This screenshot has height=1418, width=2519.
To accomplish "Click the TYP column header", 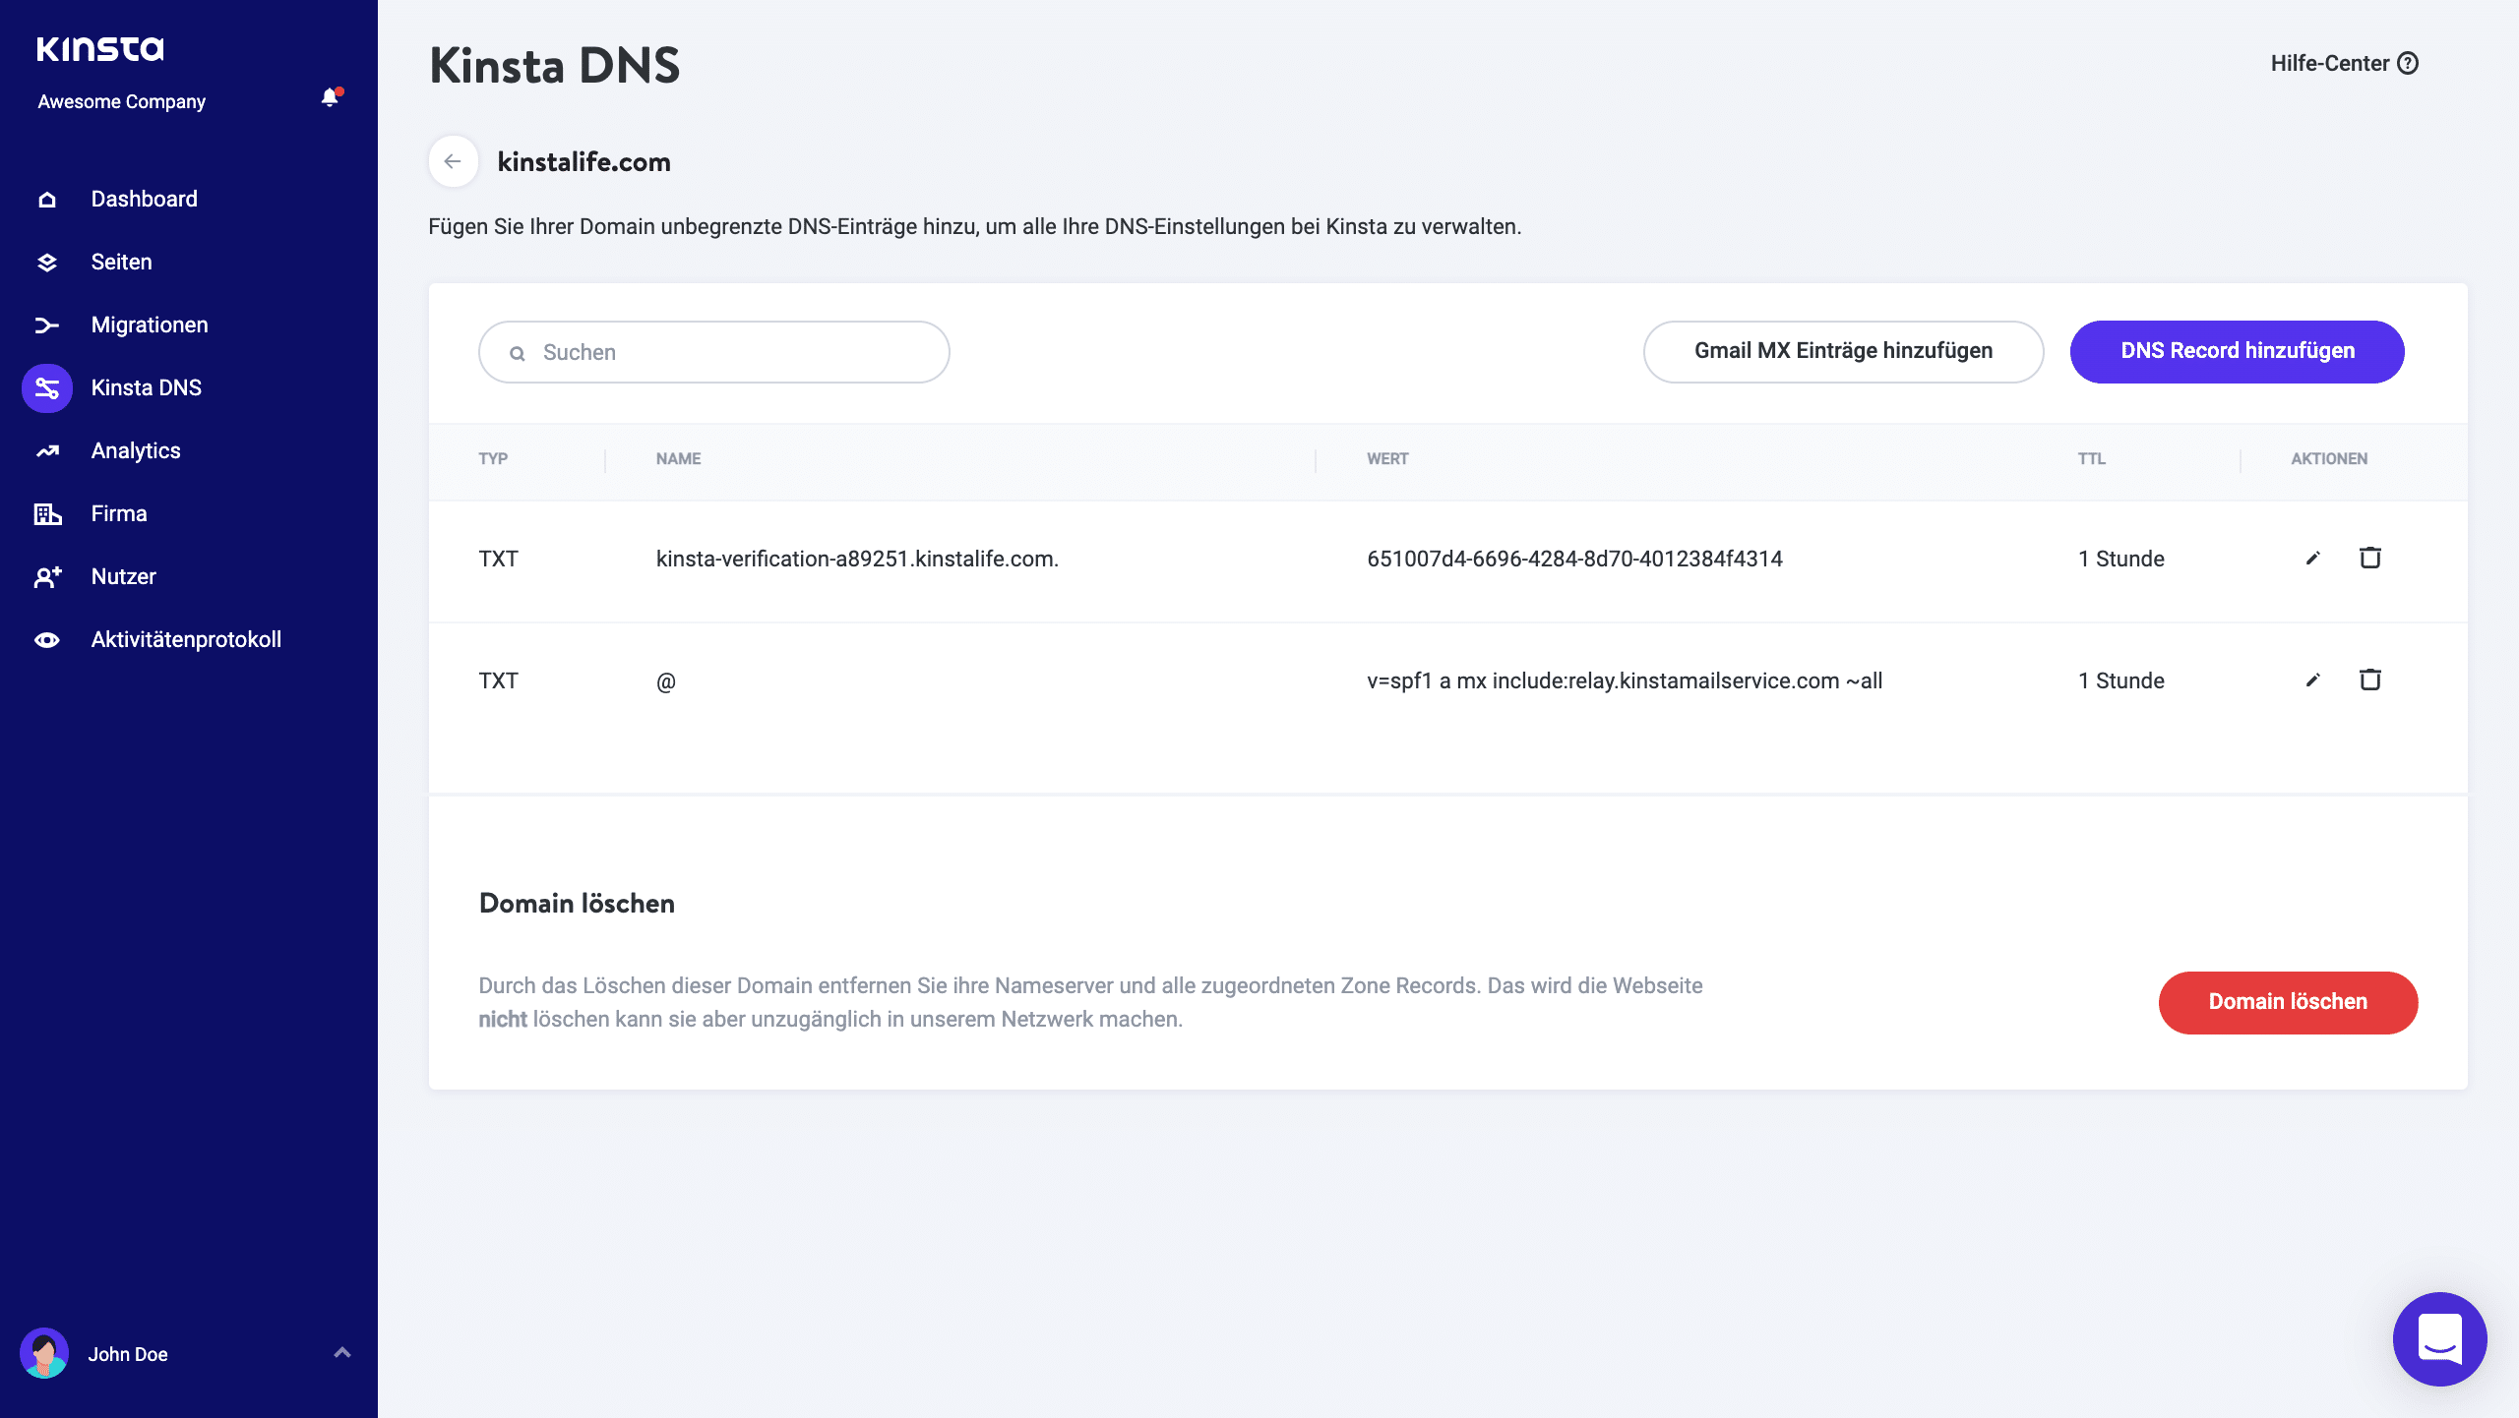I will pos(493,459).
